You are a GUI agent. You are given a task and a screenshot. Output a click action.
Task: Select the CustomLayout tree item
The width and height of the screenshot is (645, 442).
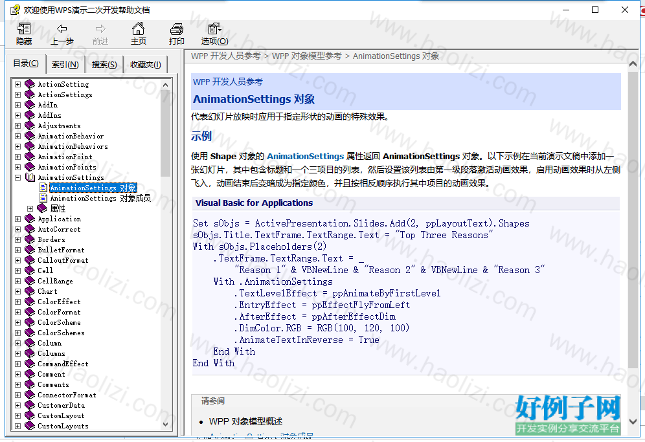(x=61, y=415)
